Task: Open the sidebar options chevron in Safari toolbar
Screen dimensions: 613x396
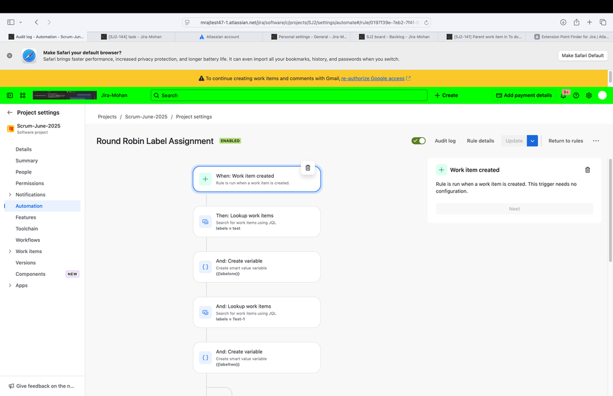Action: tap(21, 22)
